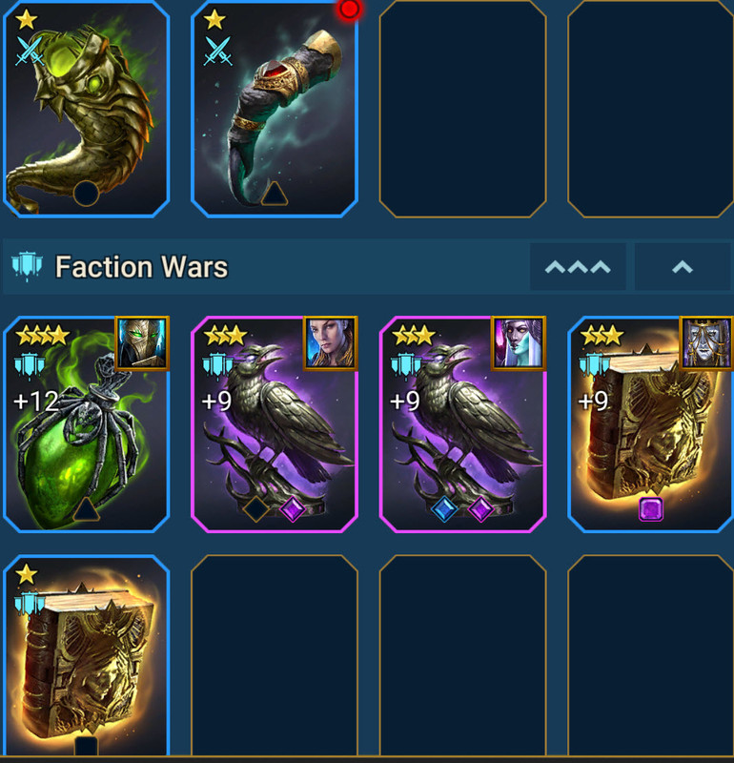Select the green fish-head horn relic

[86, 108]
